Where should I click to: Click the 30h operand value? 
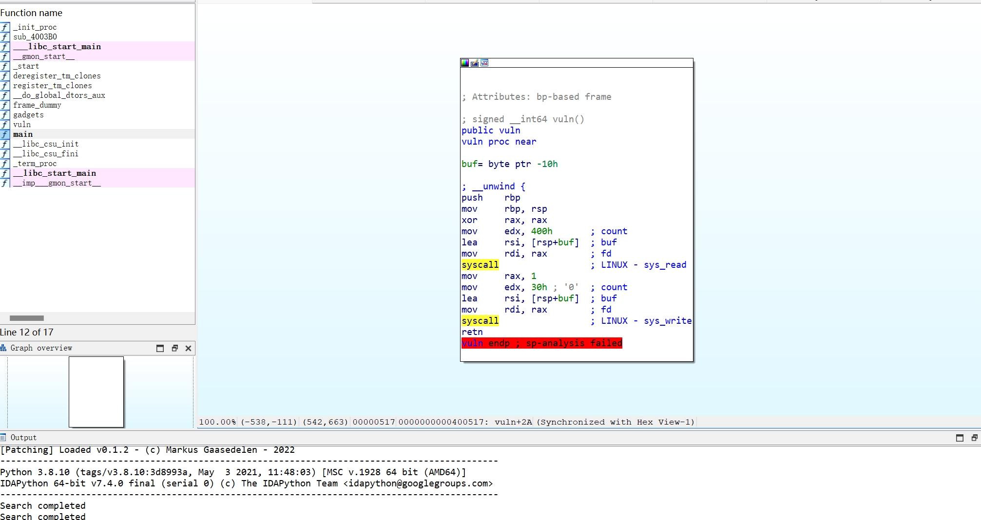coord(539,287)
